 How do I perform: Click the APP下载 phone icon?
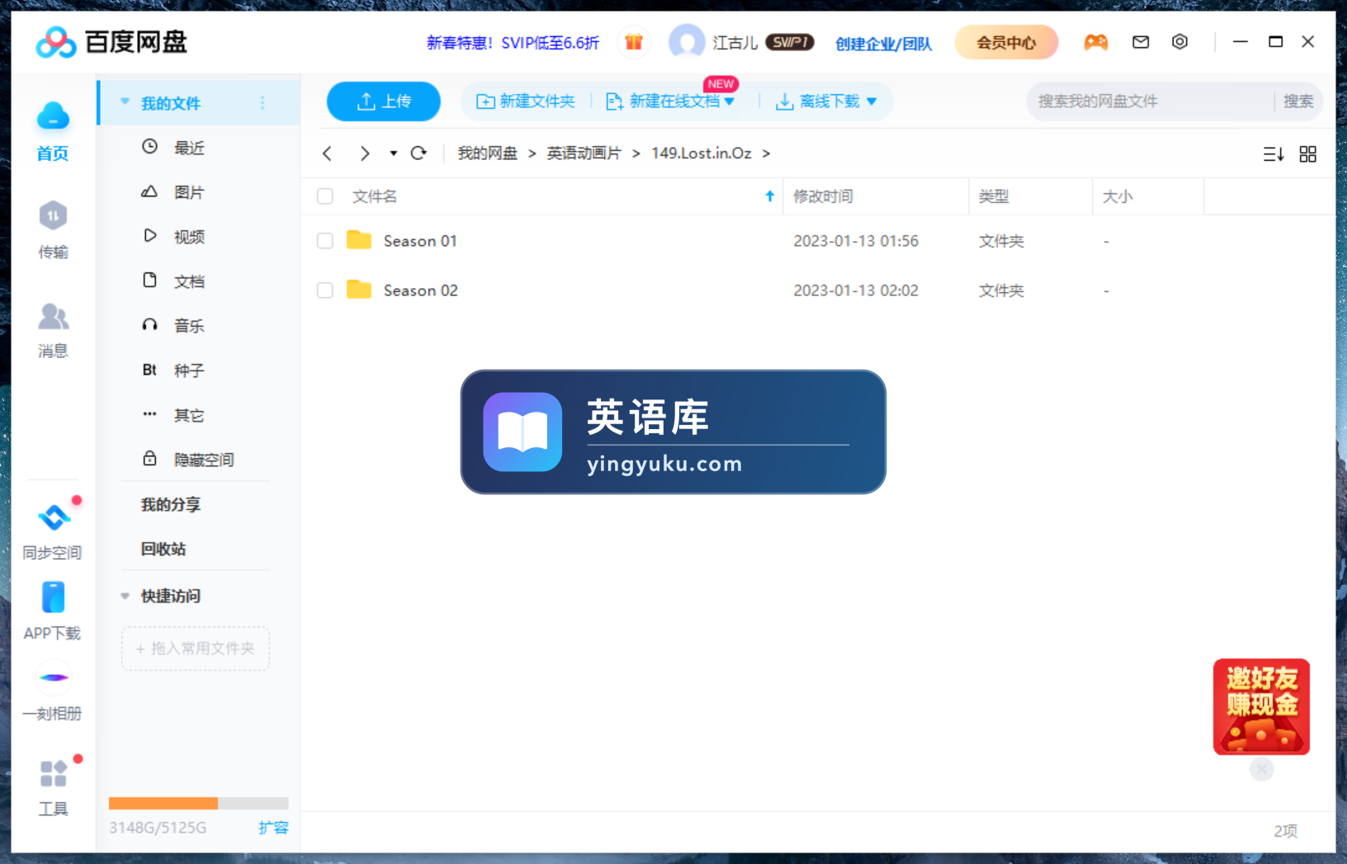point(53,597)
